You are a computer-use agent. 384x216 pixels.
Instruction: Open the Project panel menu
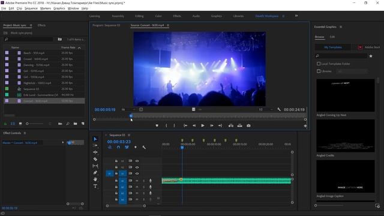pos(31,25)
